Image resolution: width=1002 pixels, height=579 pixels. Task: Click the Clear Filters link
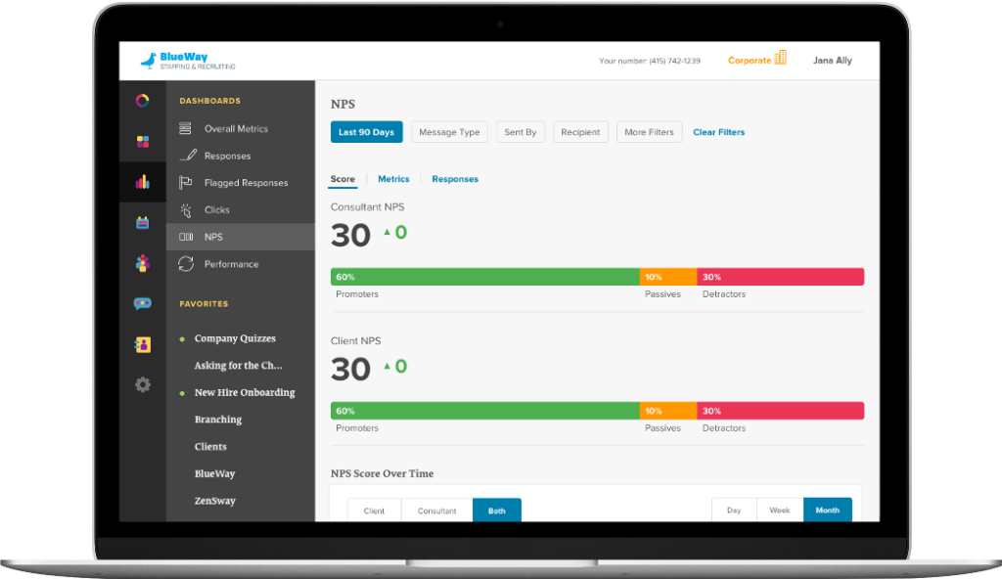coord(718,132)
